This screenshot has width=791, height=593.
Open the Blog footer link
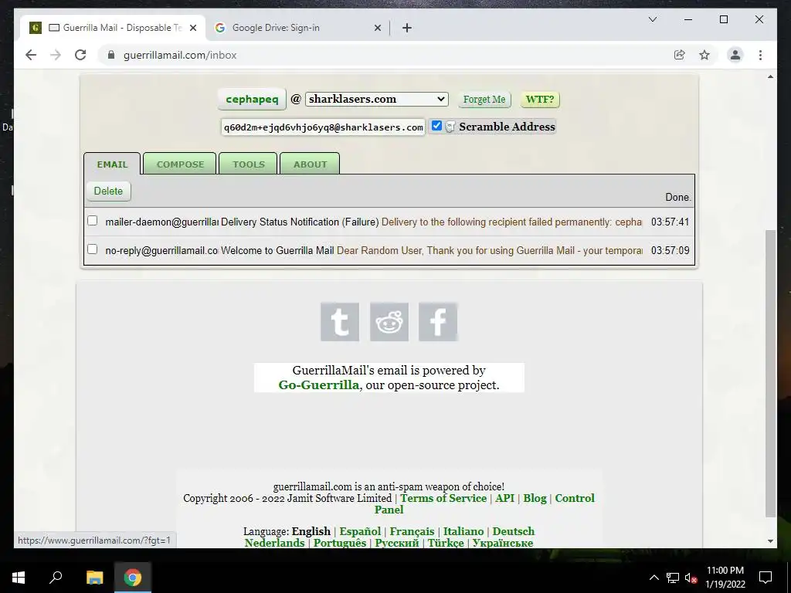535,498
